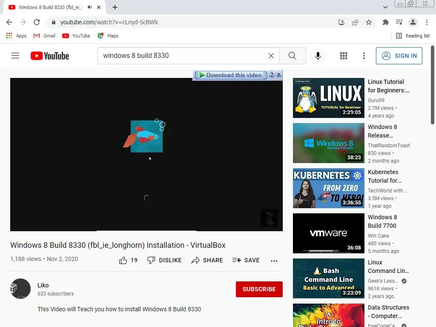
Task: Open Windows 8 Build 7700 vmware thumbnail
Action: (x=328, y=233)
